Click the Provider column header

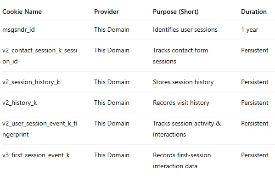coord(107,12)
